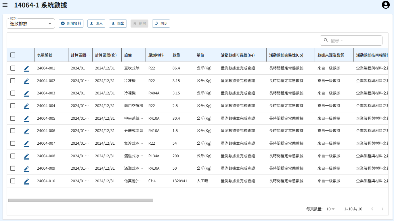
Task: Check the box for row 24004-009
Action: tap(13, 168)
